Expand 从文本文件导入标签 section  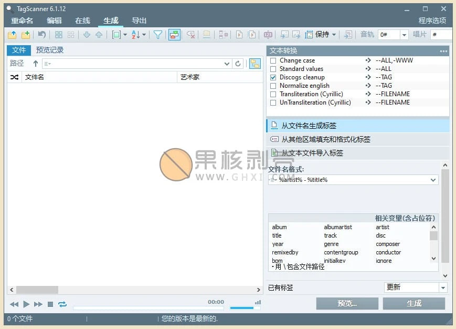(358, 153)
